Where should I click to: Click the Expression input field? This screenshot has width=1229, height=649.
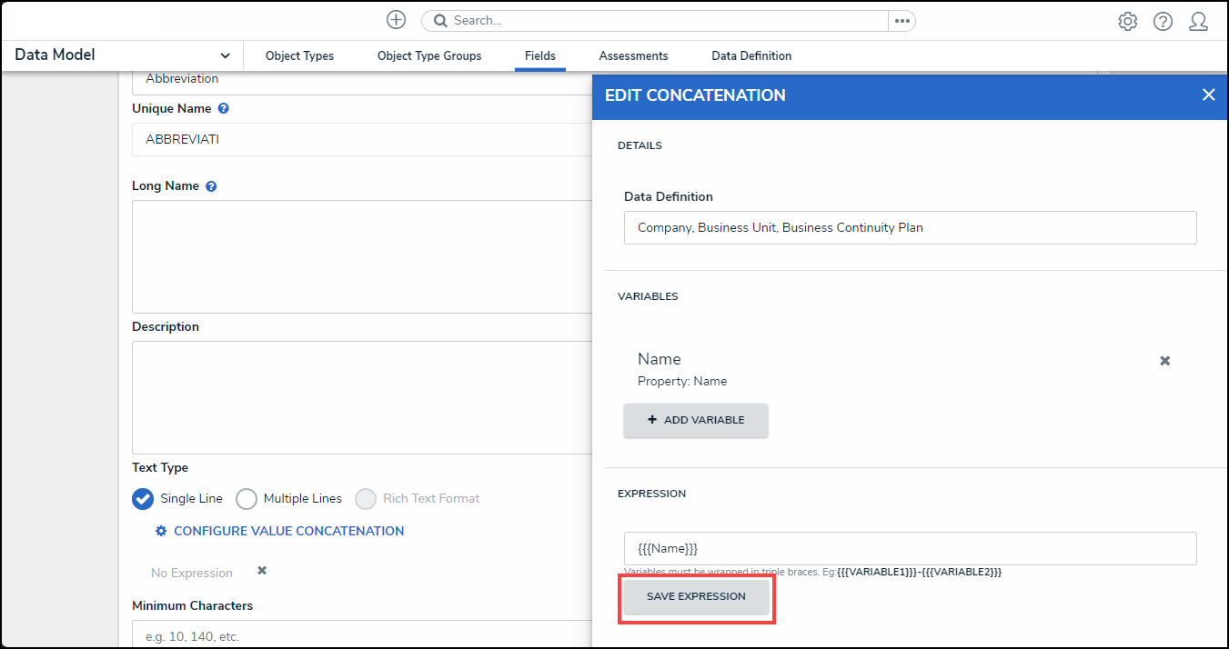(910, 549)
